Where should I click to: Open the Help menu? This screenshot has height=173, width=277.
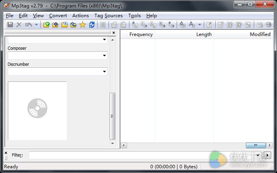click(x=151, y=16)
